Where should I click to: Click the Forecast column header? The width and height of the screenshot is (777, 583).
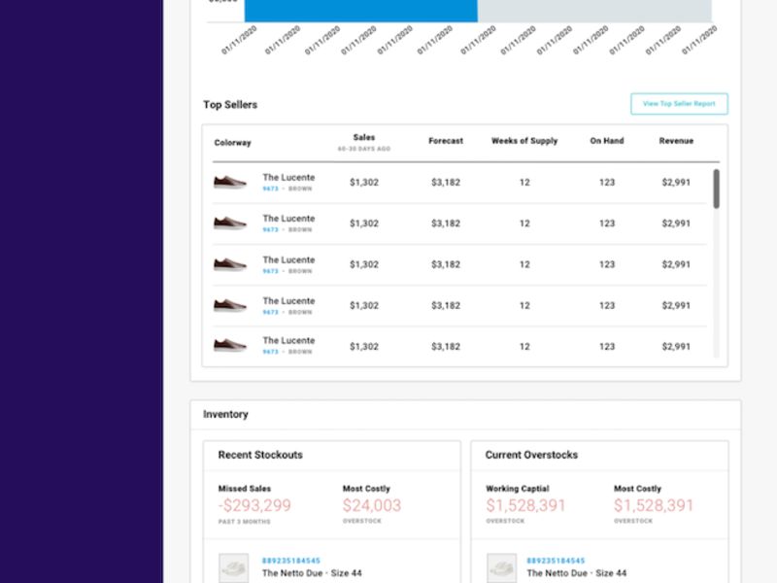446,141
